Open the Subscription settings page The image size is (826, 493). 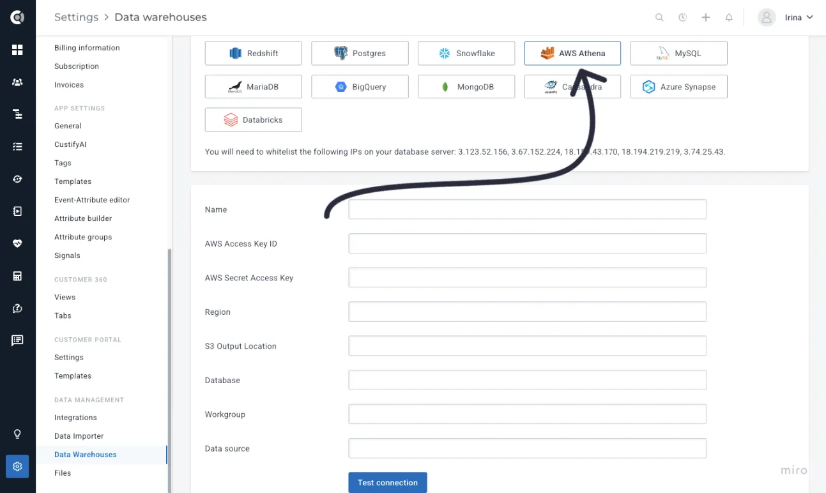77,66
